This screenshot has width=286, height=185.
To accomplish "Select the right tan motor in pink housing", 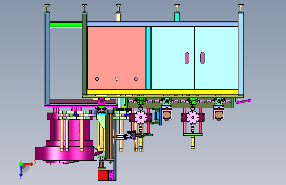I will tap(219, 115).
